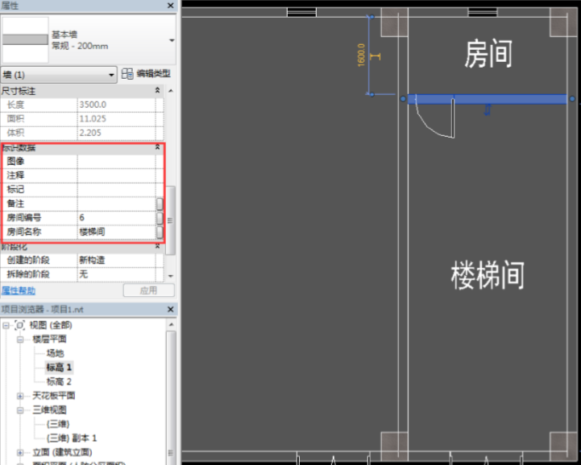
Task: Click the 1600.0 dimension's lower witness grip
Action: tap(372, 95)
